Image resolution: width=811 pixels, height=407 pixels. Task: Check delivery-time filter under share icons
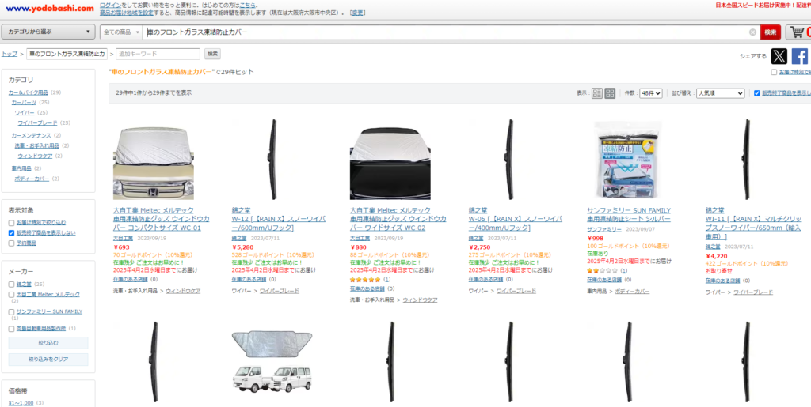(x=774, y=72)
